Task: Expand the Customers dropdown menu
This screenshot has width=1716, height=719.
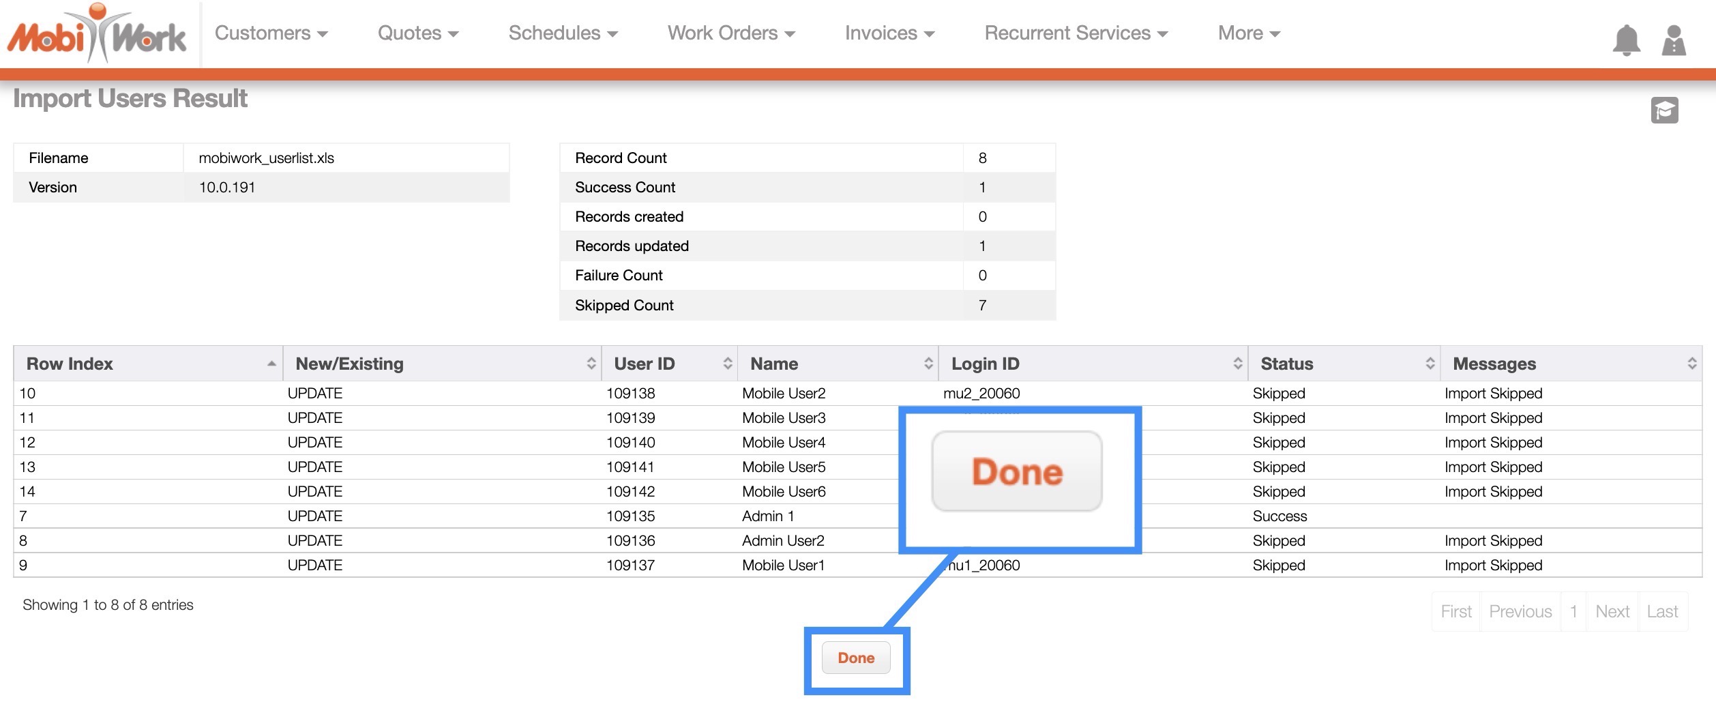Action: [271, 33]
